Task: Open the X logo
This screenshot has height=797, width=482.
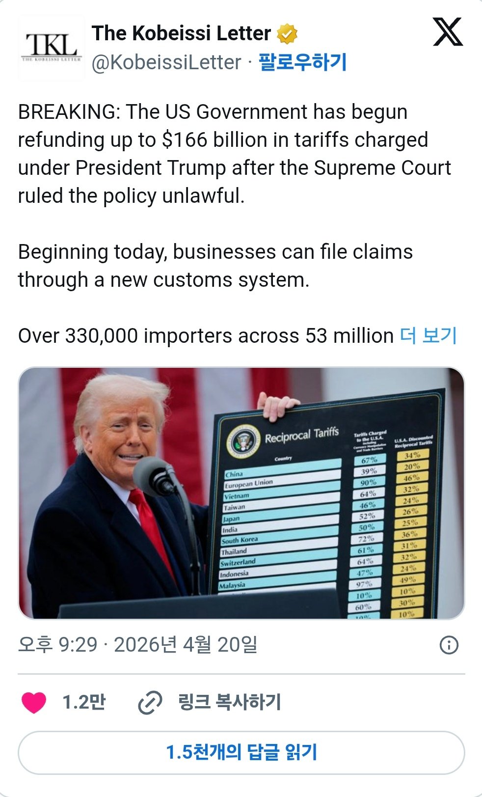Action: pyautogui.click(x=448, y=32)
